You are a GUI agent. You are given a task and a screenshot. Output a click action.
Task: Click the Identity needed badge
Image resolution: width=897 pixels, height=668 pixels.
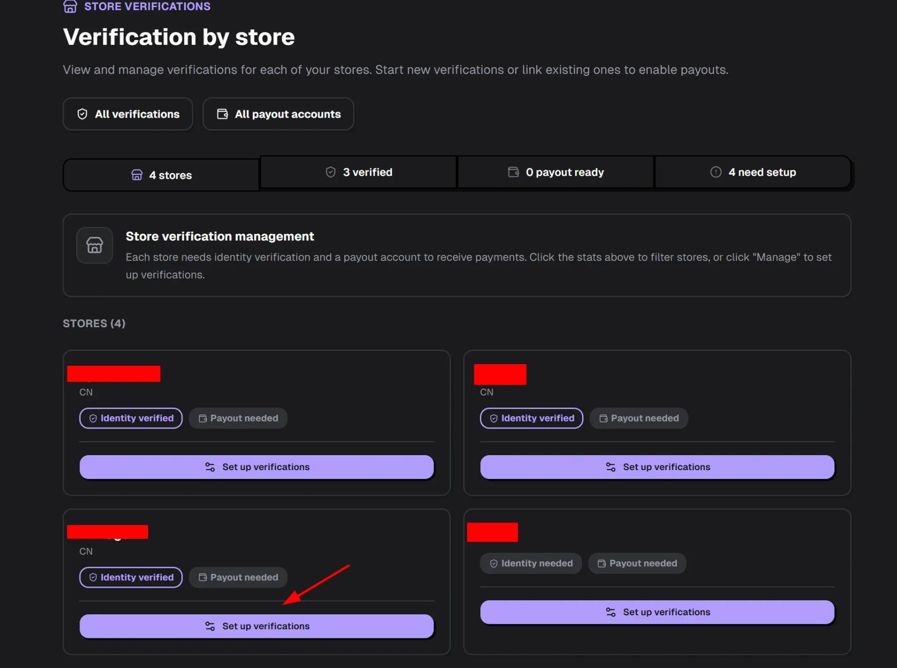(531, 563)
